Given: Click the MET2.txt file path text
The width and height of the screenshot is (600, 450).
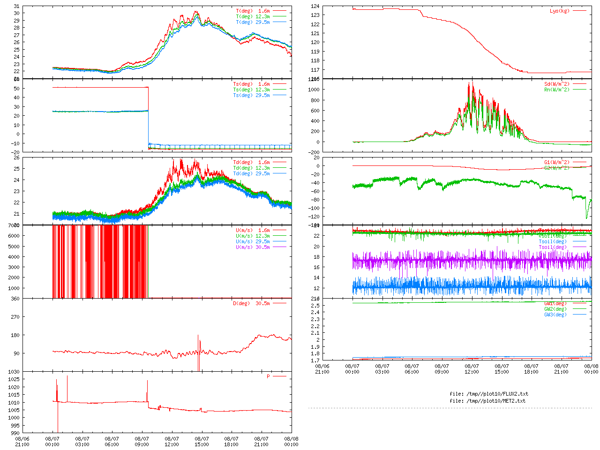Looking at the screenshot, I should click(x=487, y=401).
